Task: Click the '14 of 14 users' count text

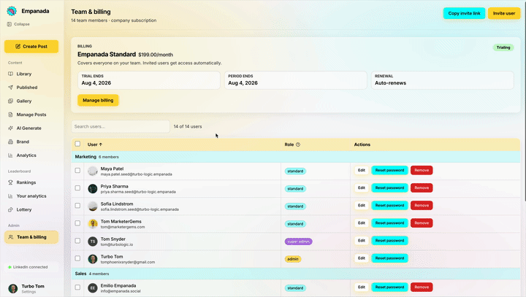Action: [x=188, y=126]
